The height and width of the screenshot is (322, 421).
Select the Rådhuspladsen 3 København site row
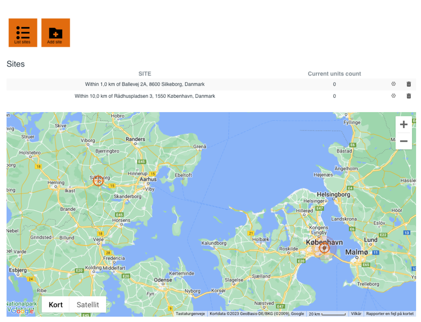pos(145,96)
